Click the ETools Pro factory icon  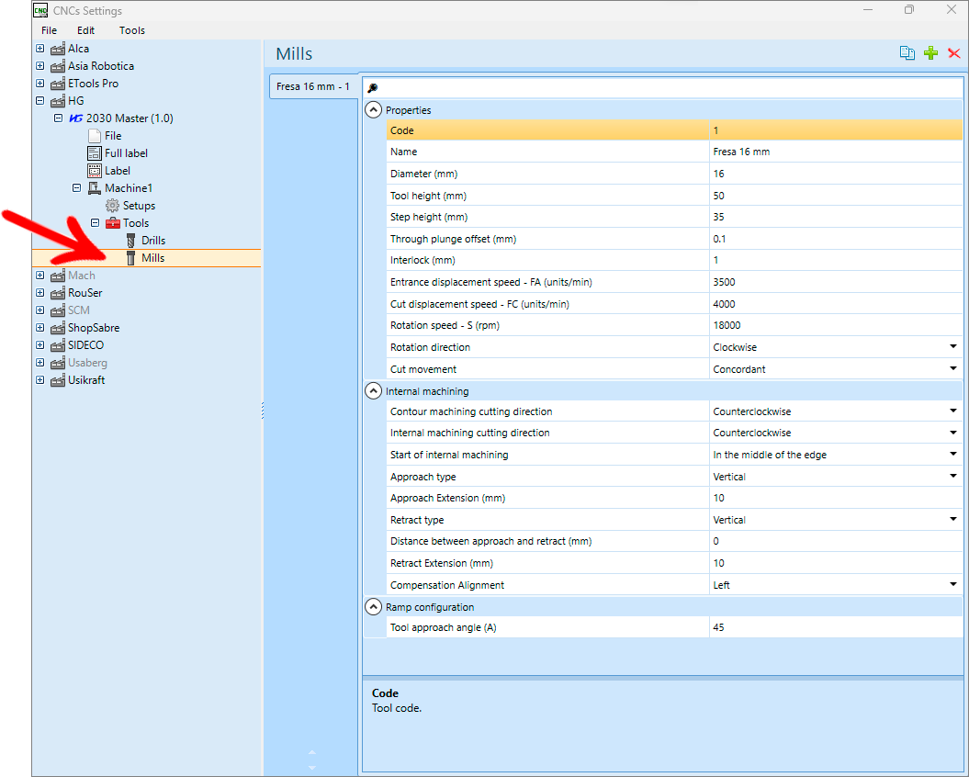point(58,84)
